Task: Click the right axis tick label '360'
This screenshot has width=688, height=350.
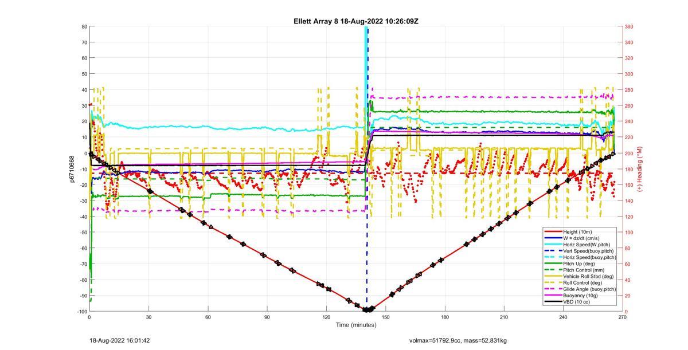Action: point(629,26)
